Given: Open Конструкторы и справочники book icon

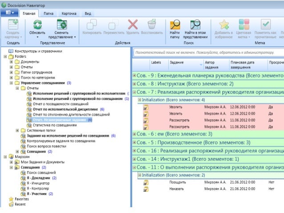Looking at the screenshot, I should tap(11, 51).
